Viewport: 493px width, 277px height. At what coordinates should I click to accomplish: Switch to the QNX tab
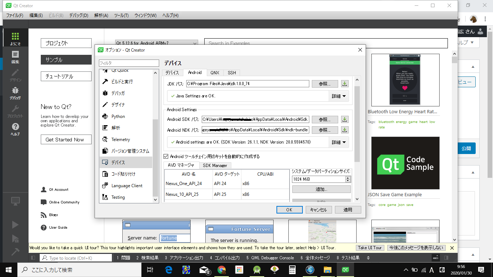(215, 72)
